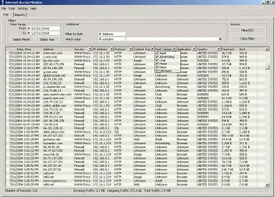Click the Select Month button
Image resolution: width=275 pixels, height=198 pixels.
pyautogui.click(x=21, y=39)
